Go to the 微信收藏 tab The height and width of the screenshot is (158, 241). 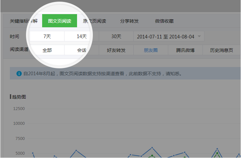164,21
